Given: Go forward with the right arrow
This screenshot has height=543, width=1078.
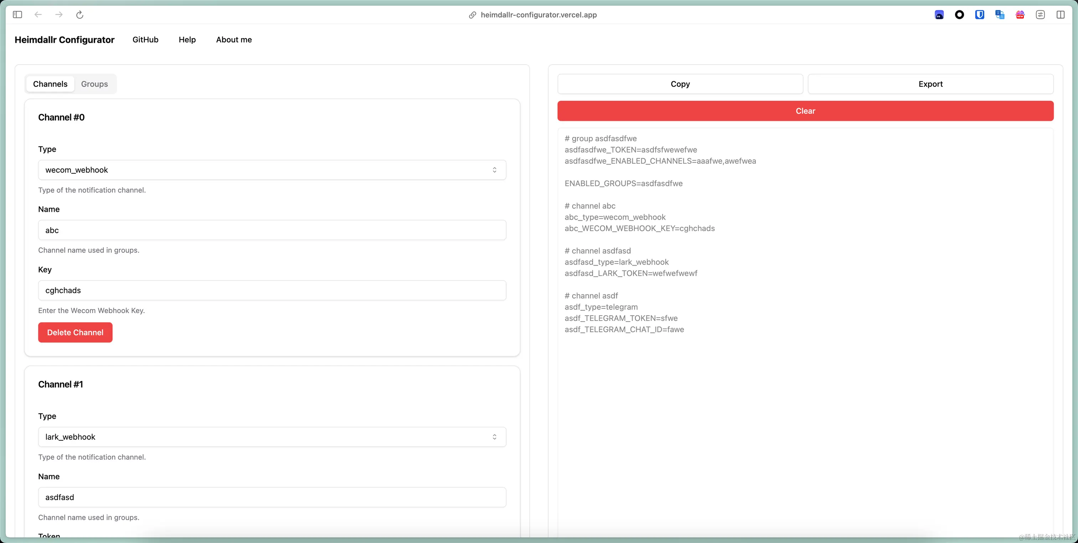Looking at the screenshot, I should 59,15.
